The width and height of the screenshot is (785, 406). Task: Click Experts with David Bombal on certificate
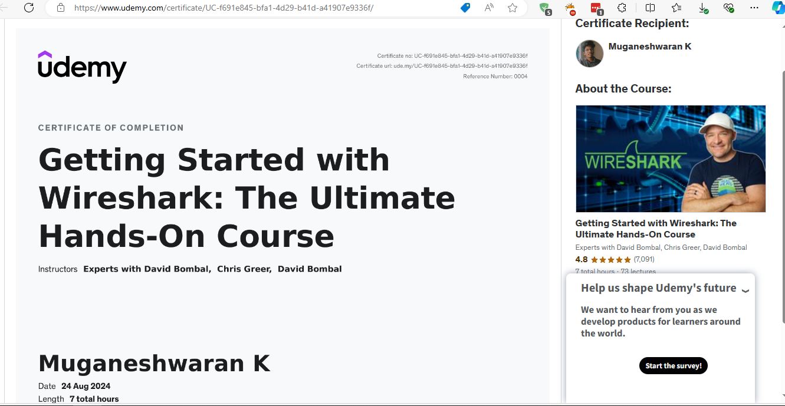coord(147,269)
